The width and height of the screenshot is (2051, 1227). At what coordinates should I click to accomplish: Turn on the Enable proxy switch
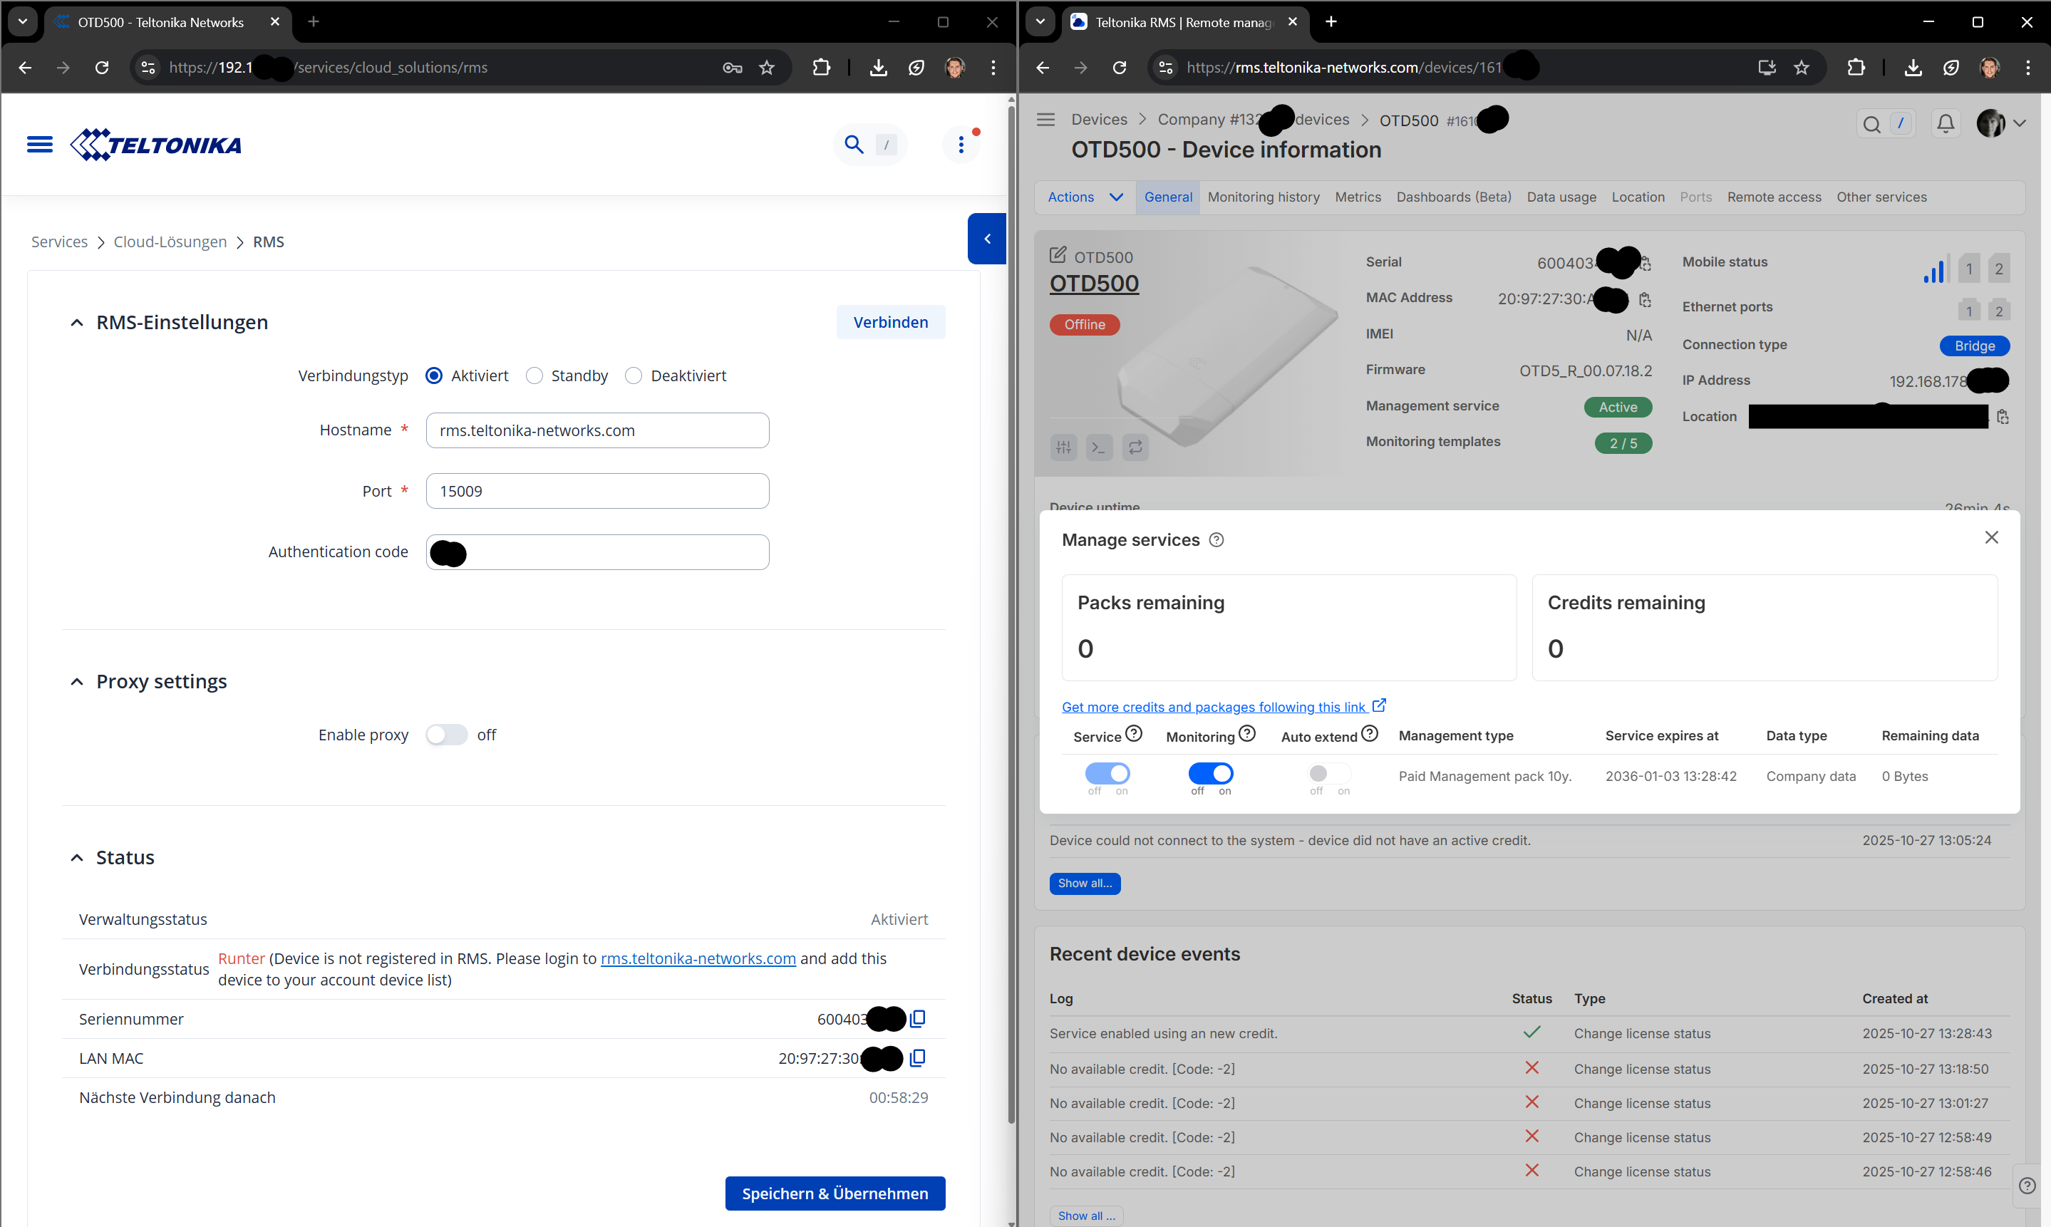(x=446, y=735)
